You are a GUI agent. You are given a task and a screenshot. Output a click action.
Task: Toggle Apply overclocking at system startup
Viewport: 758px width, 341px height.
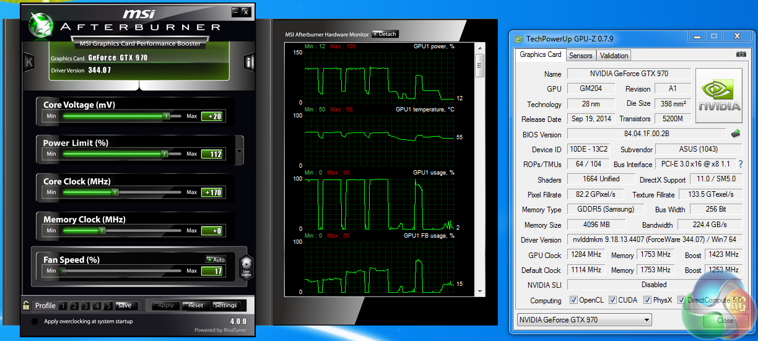34,322
